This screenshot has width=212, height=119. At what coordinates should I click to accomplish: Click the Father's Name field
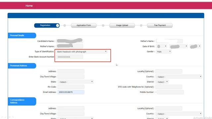pos(169,41)
